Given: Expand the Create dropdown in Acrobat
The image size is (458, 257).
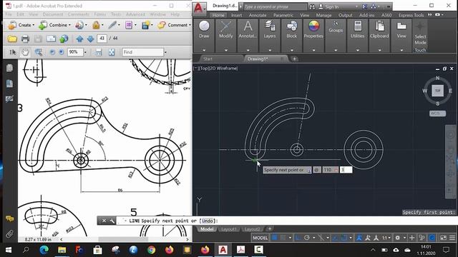Looking at the screenshot, I should pos(34,25).
